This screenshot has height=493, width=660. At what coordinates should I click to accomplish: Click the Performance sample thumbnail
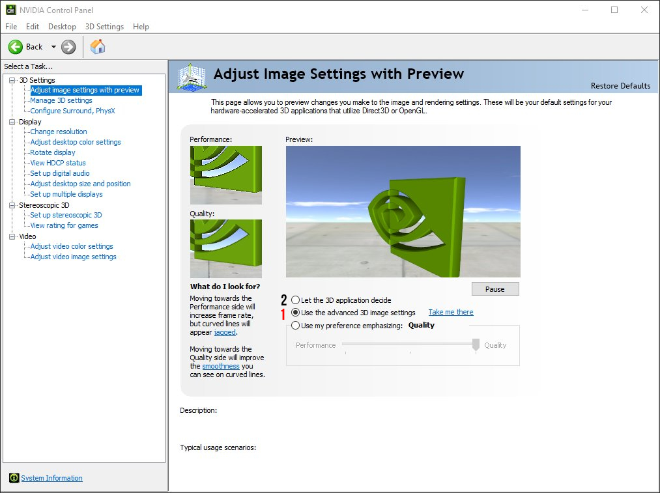pyautogui.click(x=226, y=175)
